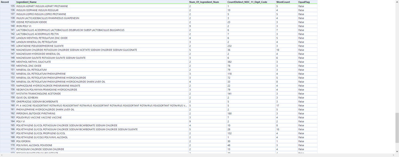Select count value 180 in PIPERONYL row
Image resolution: width=399 pixels, height=157 pixels.
click(251, 113)
